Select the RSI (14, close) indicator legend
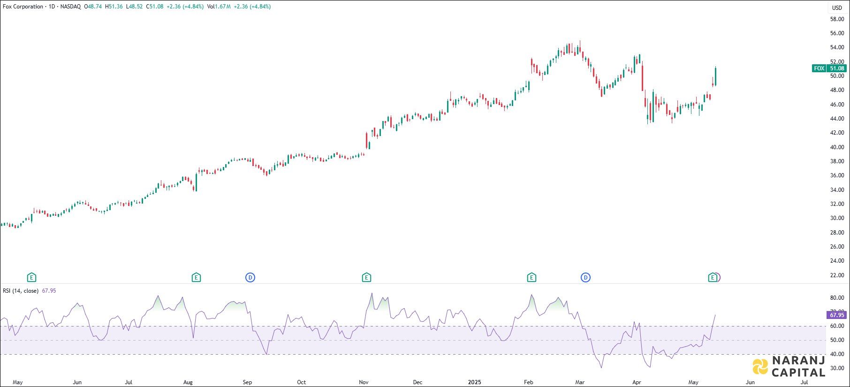The height and width of the screenshot is (387, 850). click(21, 291)
